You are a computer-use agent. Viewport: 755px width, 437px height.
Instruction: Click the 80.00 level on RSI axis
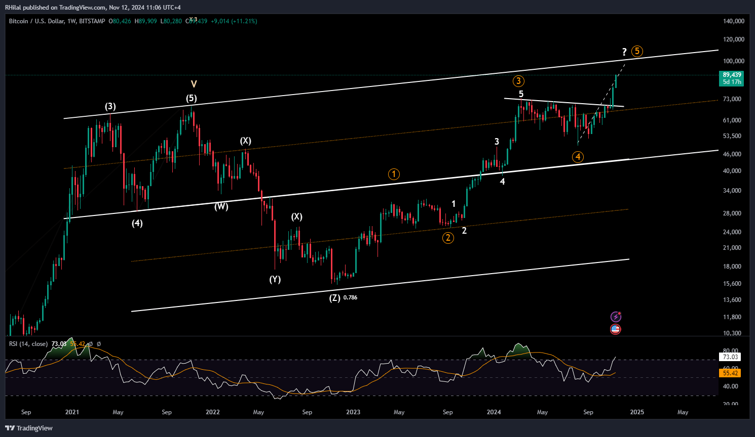730,351
